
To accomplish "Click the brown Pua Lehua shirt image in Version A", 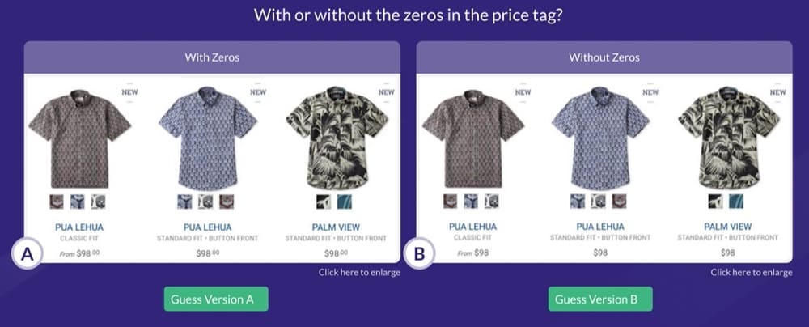I will [79, 138].
